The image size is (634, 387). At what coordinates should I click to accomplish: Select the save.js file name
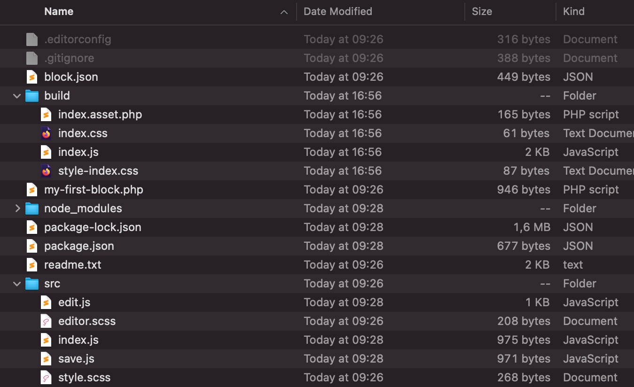tap(76, 359)
